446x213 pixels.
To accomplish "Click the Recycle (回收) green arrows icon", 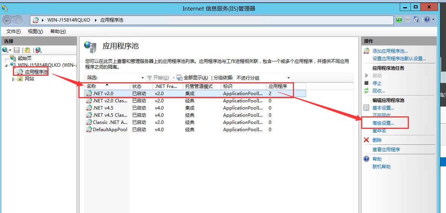I will pyautogui.click(x=366, y=91).
